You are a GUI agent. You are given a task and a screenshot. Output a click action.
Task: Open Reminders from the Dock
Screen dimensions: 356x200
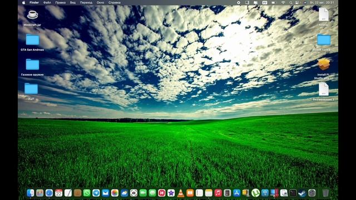pyautogui.click(x=199, y=193)
